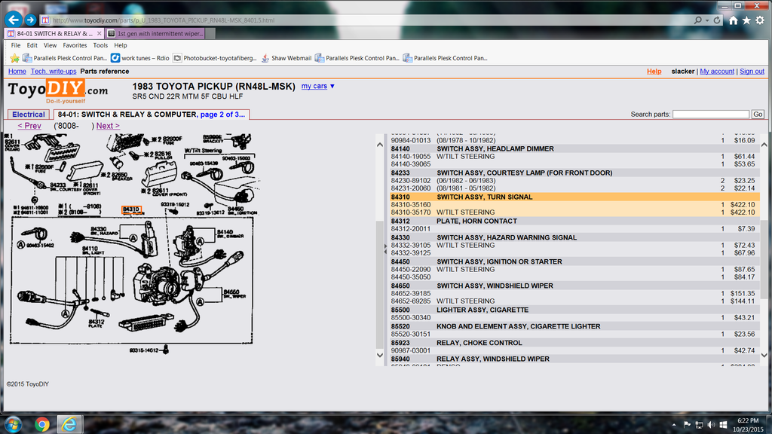
Task: Click the Home link
Action: 17,72
